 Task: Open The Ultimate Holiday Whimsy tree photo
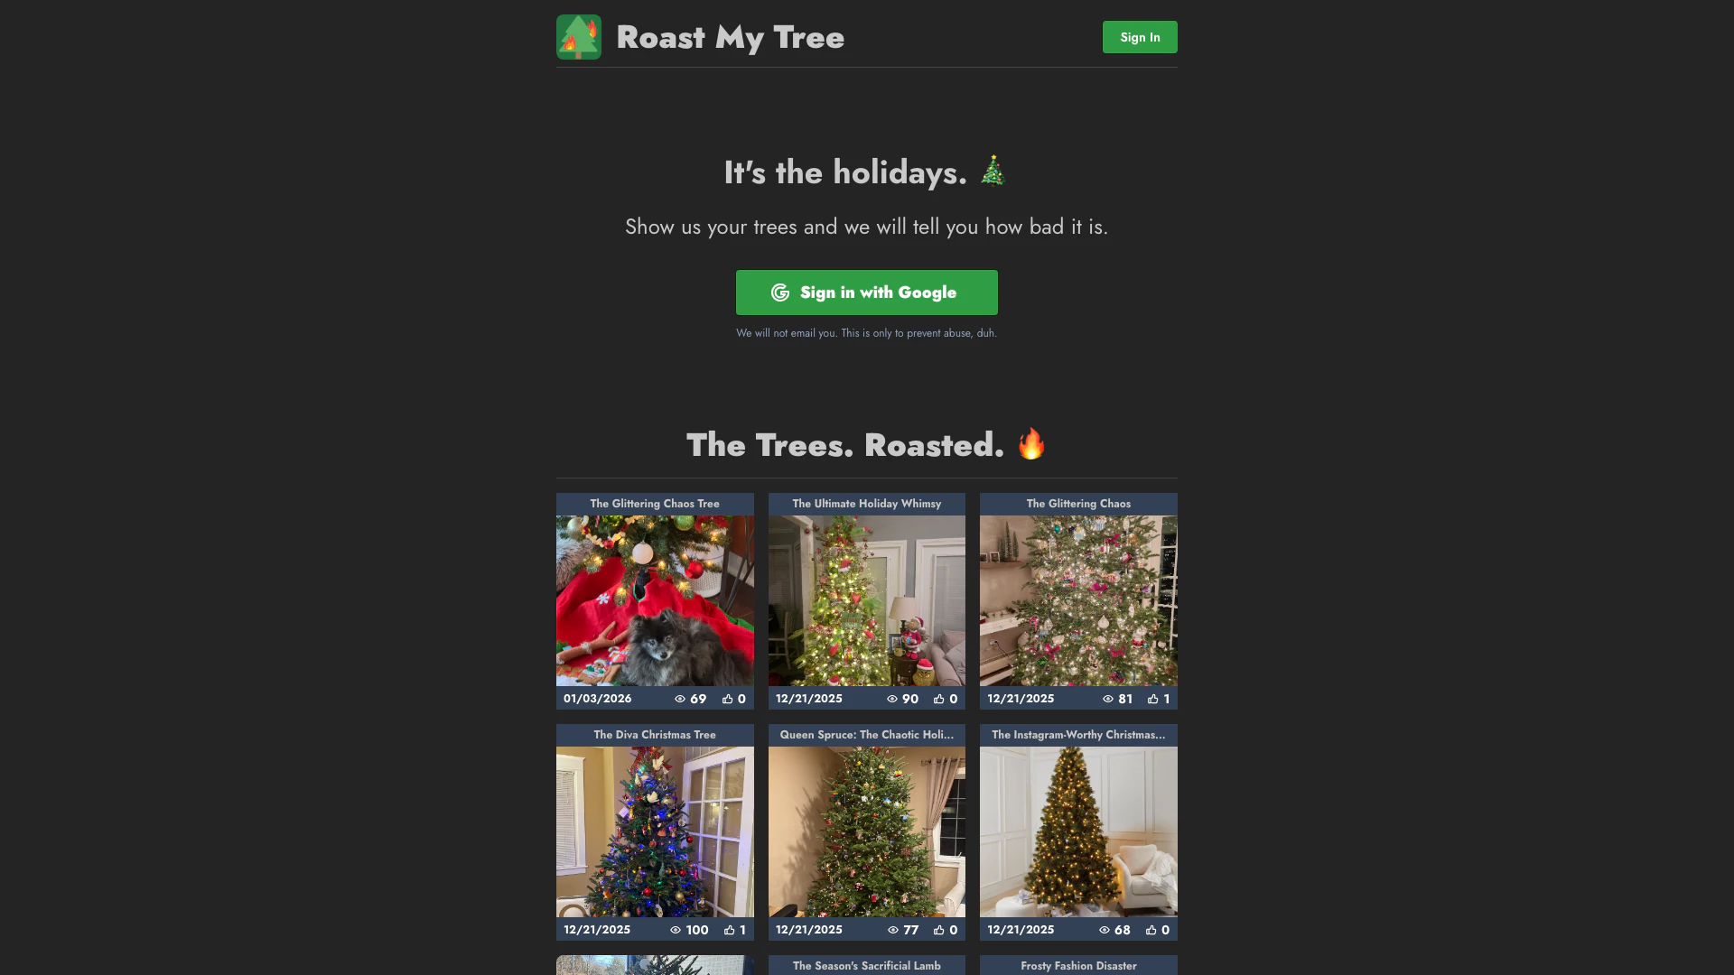(867, 600)
